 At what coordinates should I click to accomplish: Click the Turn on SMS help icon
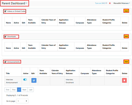[x=106, y=3]
